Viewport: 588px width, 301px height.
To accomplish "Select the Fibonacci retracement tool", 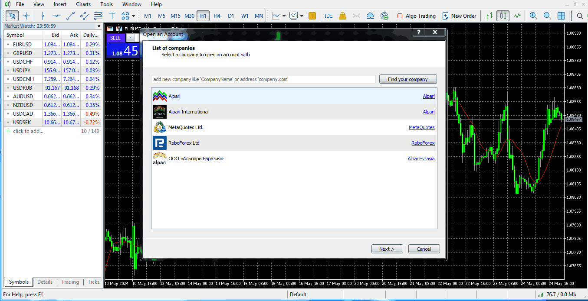I will click(x=98, y=16).
